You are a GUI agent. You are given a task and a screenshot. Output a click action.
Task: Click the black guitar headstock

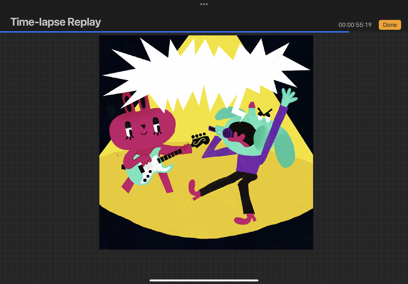click(x=200, y=139)
